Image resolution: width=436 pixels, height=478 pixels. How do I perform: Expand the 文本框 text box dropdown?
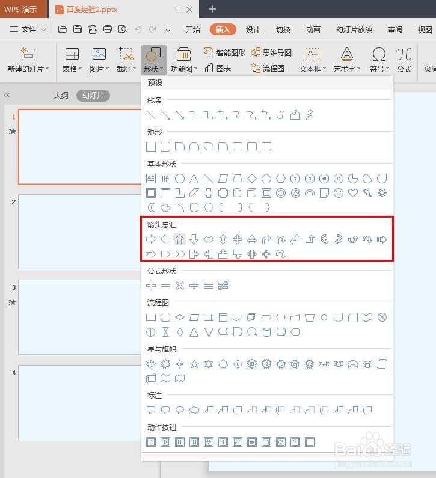(x=313, y=60)
